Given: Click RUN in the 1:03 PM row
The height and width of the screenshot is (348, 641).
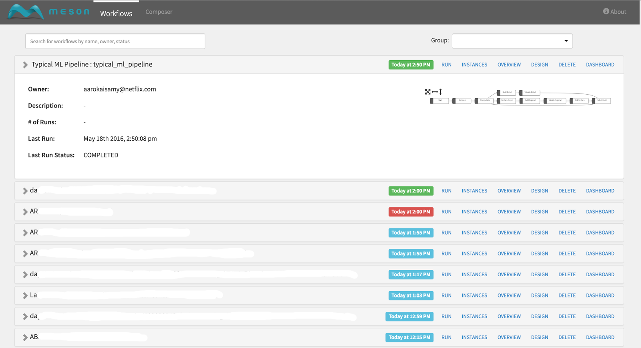Looking at the screenshot, I should pos(446,295).
